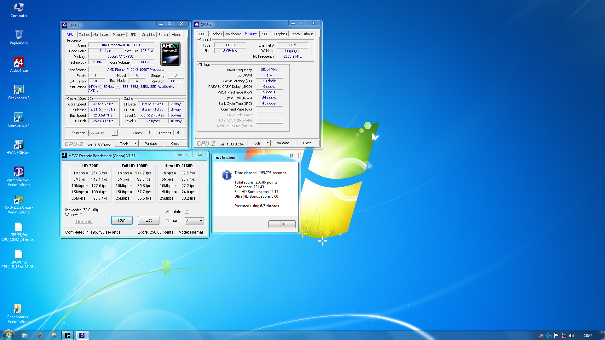Click Close button in right CPU-Z footer
This screenshot has height=340, width=605.
pyautogui.click(x=307, y=143)
